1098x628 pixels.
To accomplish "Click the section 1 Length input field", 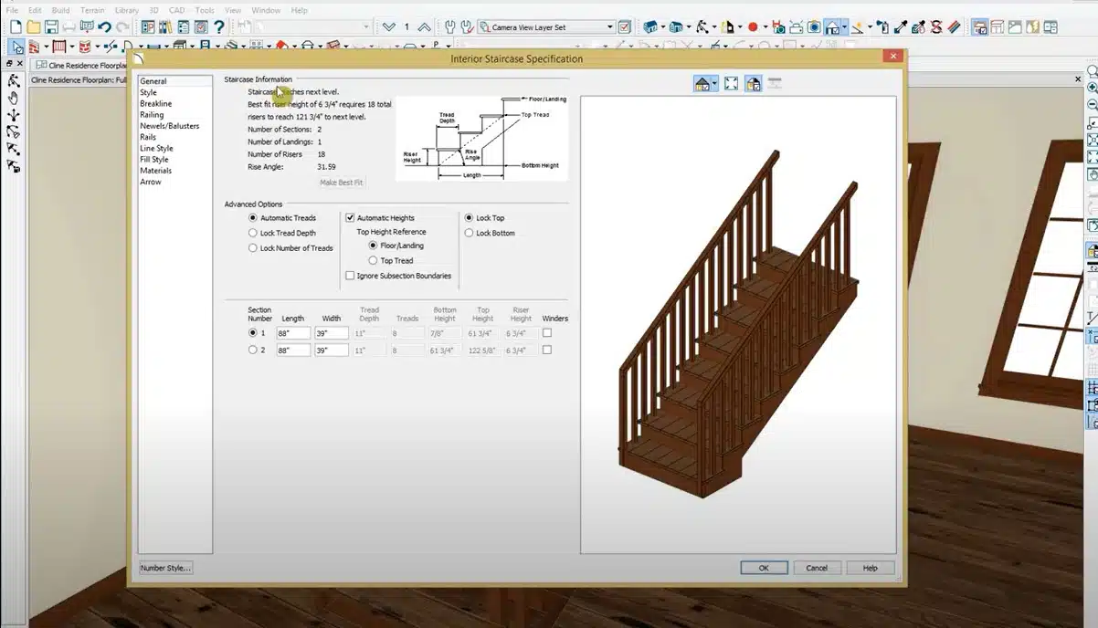I will pyautogui.click(x=293, y=333).
